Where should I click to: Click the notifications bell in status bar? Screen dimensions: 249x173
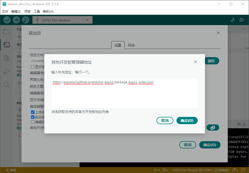click(x=234, y=170)
